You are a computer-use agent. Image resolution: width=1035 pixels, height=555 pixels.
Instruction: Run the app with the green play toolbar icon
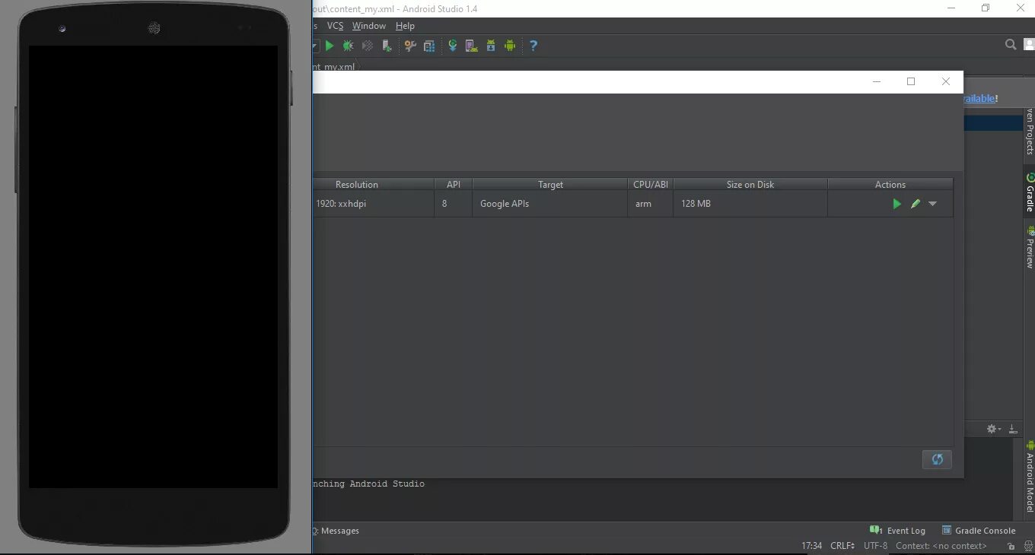click(330, 46)
